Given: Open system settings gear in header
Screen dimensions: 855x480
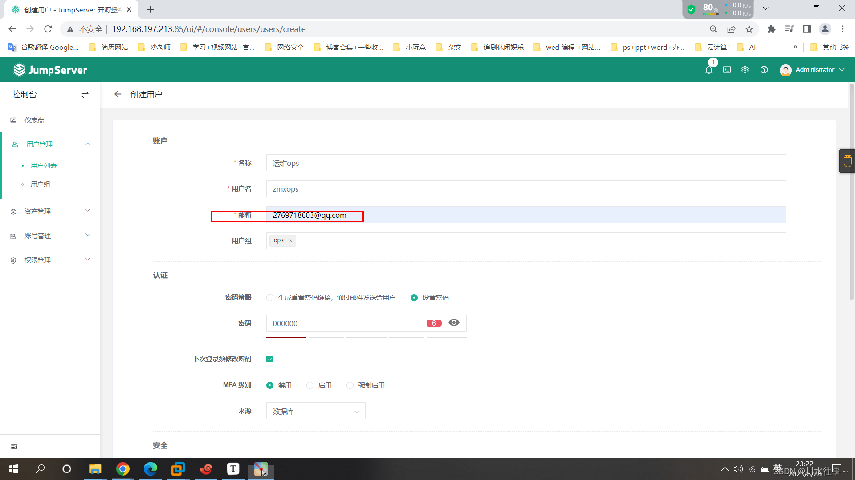Looking at the screenshot, I should click(745, 70).
